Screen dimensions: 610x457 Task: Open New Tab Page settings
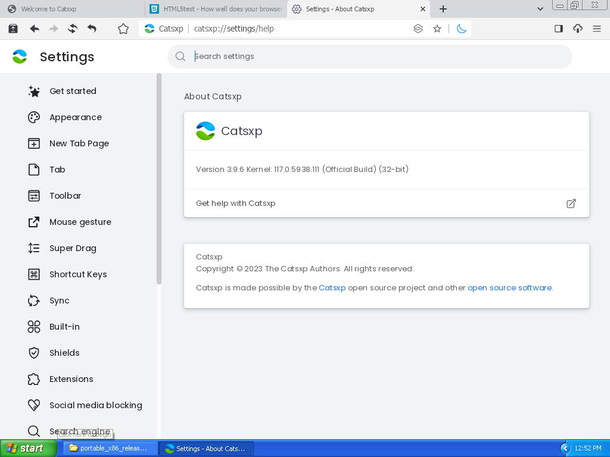pos(79,143)
